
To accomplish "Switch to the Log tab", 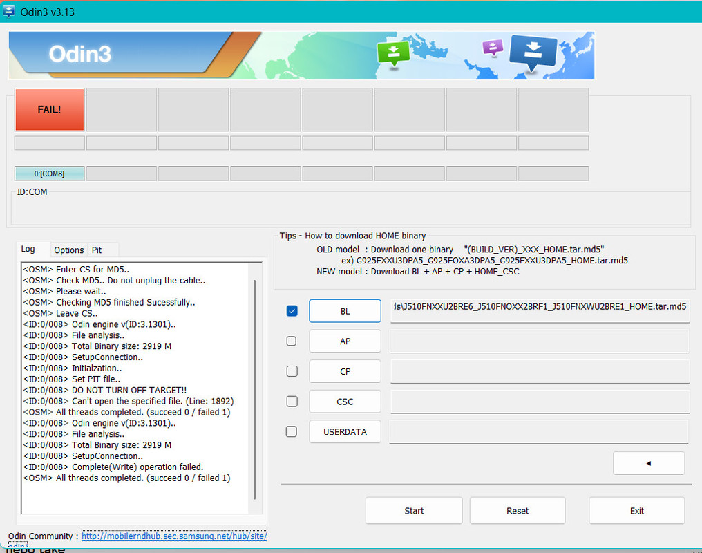I will pyautogui.click(x=28, y=249).
